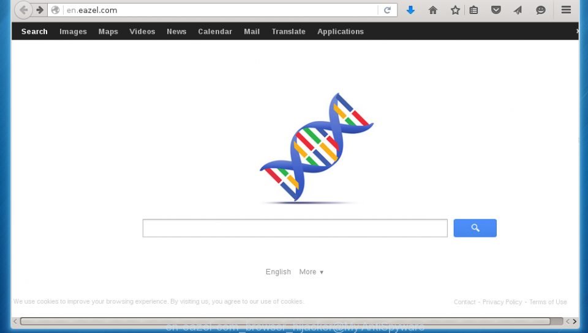The height and width of the screenshot is (333, 588).
Task: Click the paper plane share icon
Action: tap(518, 10)
